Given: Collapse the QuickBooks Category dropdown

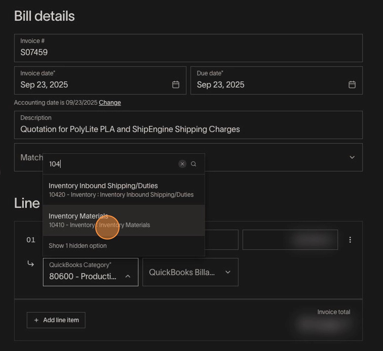Looking at the screenshot, I should click(x=128, y=276).
